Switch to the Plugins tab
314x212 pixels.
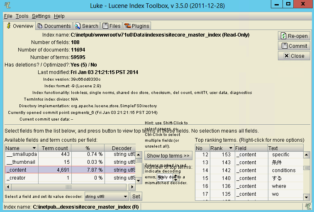coord(137,26)
